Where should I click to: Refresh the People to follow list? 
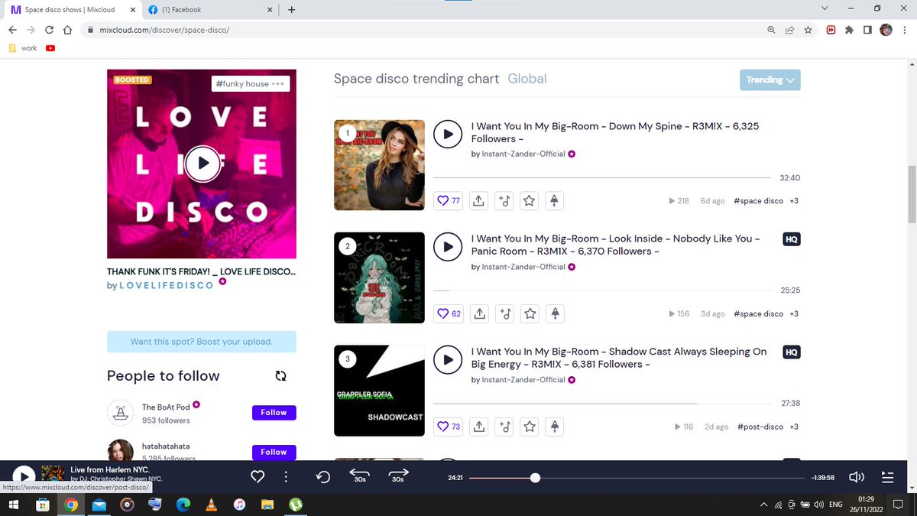pyautogui.click(x=280, y=376)
